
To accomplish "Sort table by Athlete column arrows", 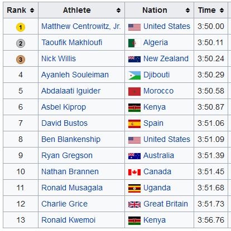I will (x=118, y=10).
